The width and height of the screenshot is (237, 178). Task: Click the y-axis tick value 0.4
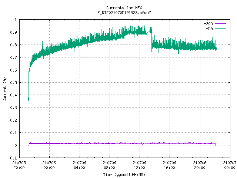13,95
